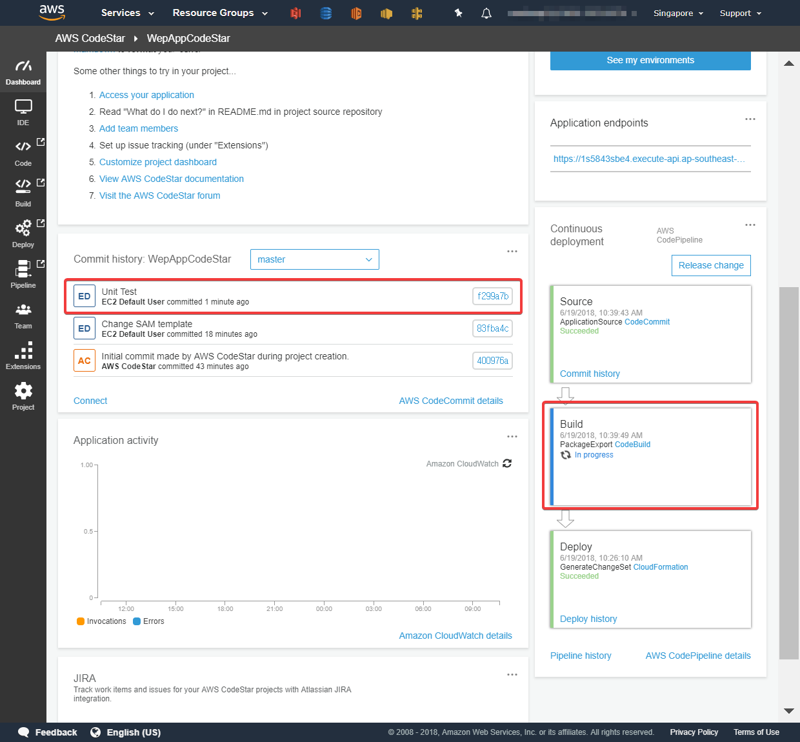Click the Release change button

point(711,265)
